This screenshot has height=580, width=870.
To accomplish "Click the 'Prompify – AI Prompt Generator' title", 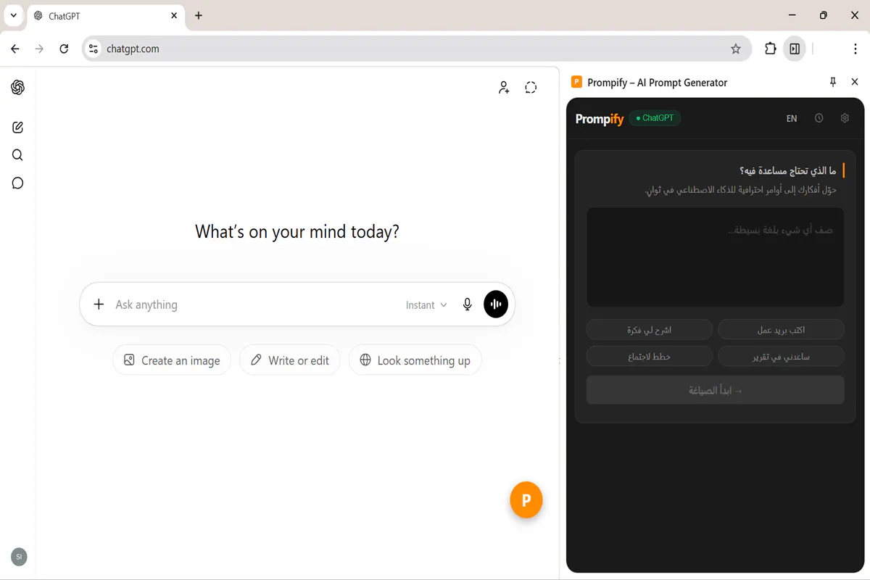I will [x=658, y=83].
